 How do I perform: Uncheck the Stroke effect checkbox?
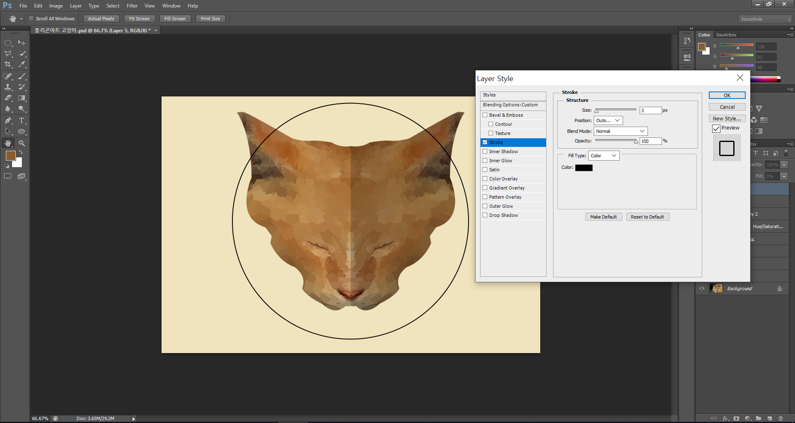485,142
